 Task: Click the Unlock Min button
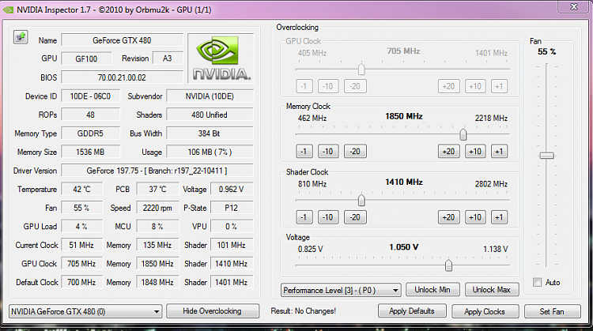click(432, 289)
